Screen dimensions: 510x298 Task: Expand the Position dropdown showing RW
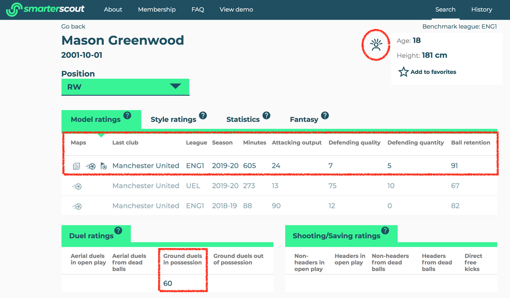pyautogui.click(x=125, y=87)
